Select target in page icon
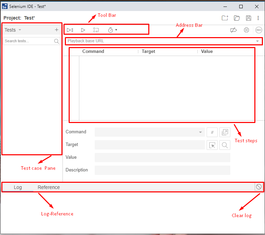Image resolution: width=265 pixels, height=235 pixels. [212, 145]
